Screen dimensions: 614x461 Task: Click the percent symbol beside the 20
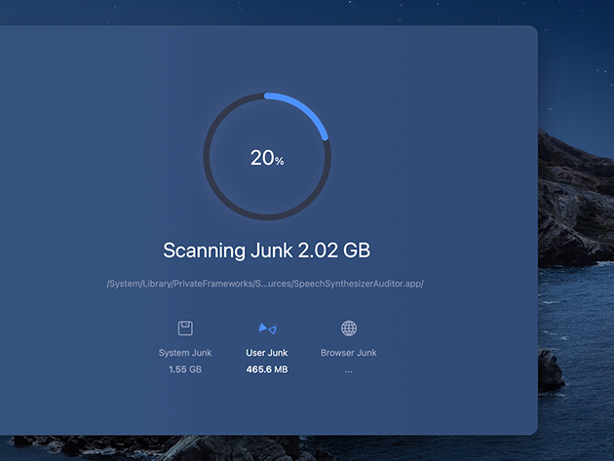click(280, 161)
